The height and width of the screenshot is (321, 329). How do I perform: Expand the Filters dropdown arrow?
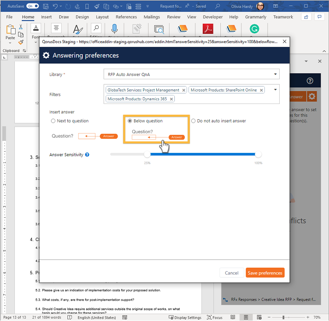(275, 90)
